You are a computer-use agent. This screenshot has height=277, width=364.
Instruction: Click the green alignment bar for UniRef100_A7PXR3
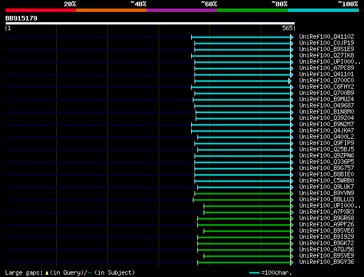point(247,213)
